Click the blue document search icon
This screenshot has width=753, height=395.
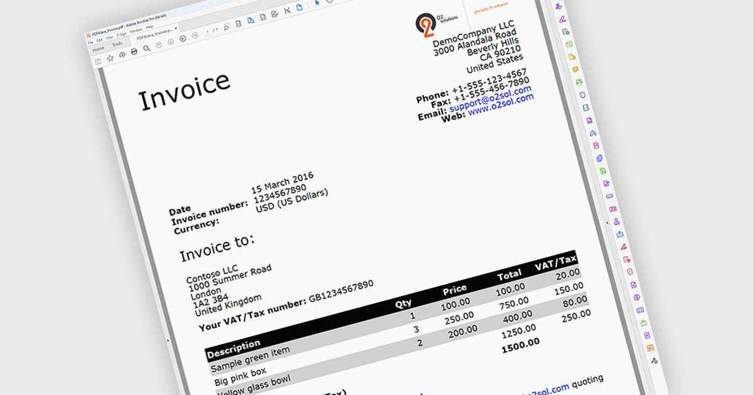click(x=250, y=20)
